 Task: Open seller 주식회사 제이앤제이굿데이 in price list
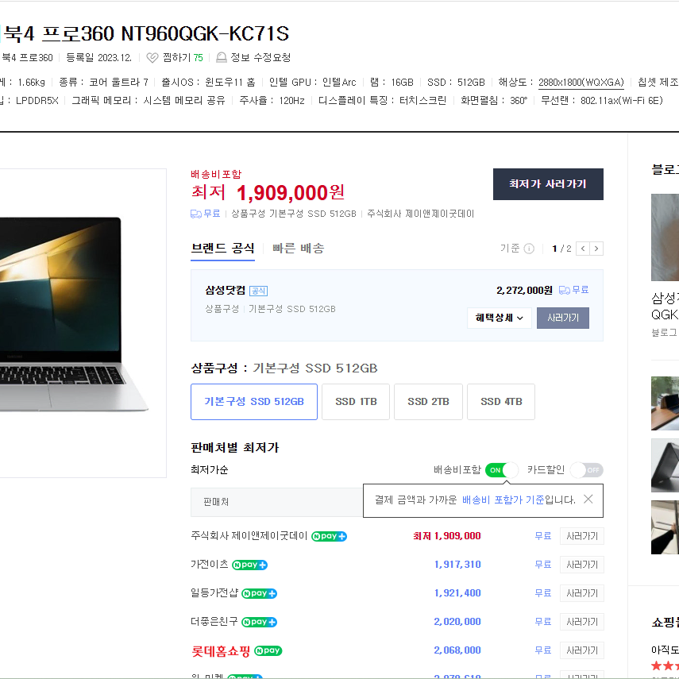249,536
